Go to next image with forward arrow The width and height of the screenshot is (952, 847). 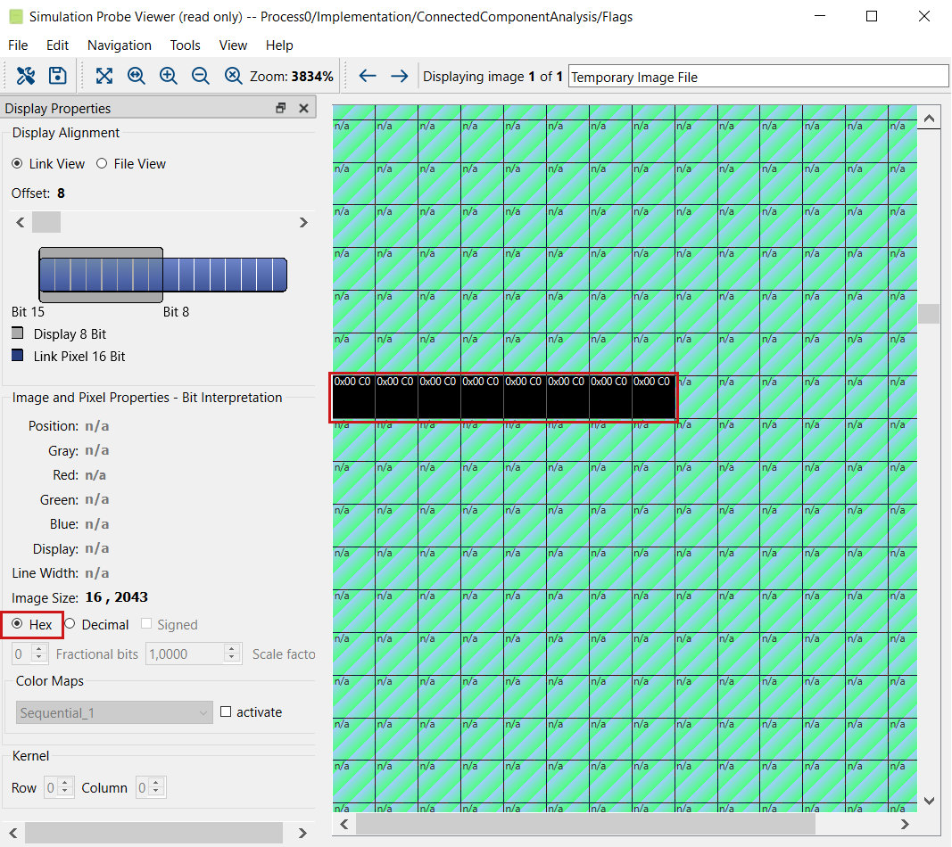click(399, 76)
